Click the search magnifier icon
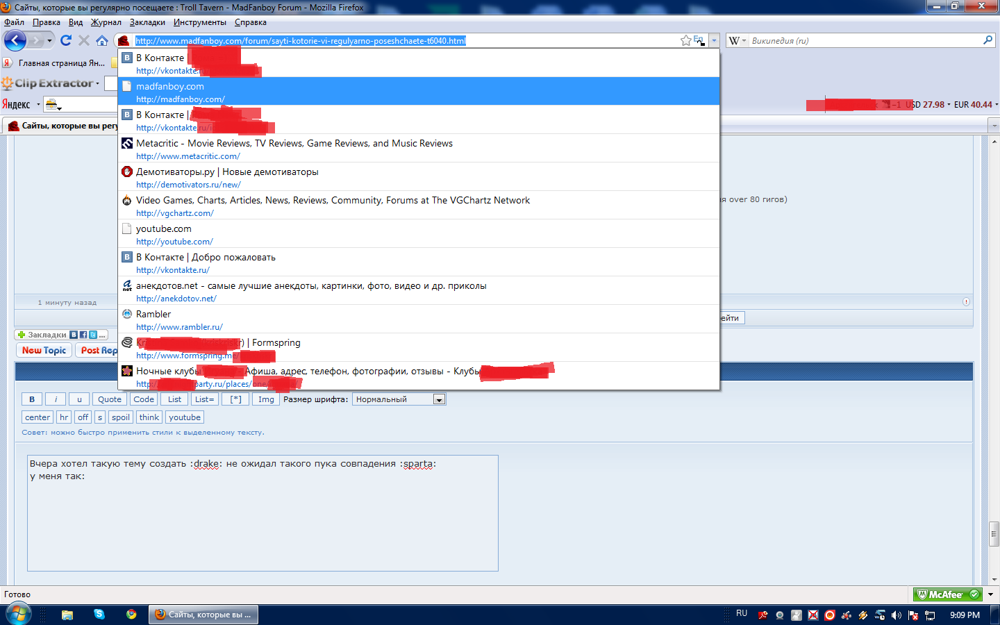The width and height of the screenshot is (1000, 625). pyautogui.click(x=988, y=40)
